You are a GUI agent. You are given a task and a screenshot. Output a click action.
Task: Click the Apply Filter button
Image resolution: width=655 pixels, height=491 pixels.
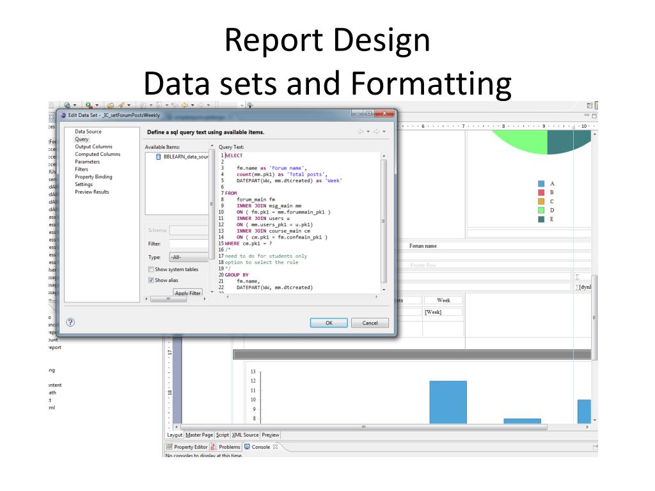pos(187,293)
